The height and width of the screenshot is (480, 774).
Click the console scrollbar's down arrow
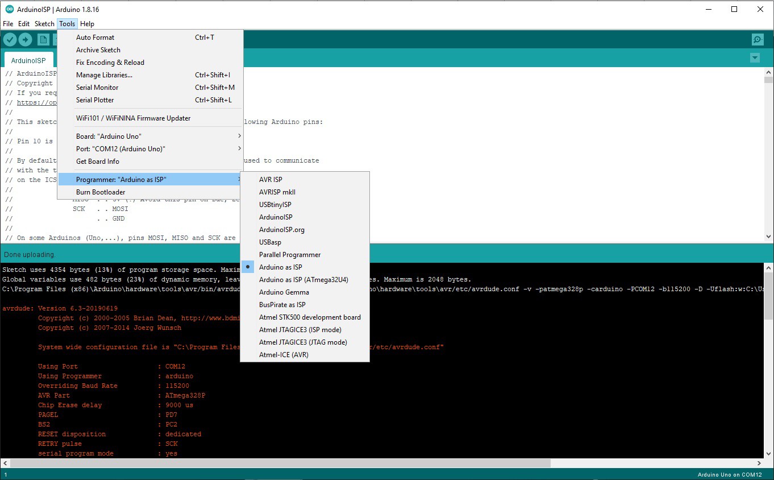[x=768, y=453]
